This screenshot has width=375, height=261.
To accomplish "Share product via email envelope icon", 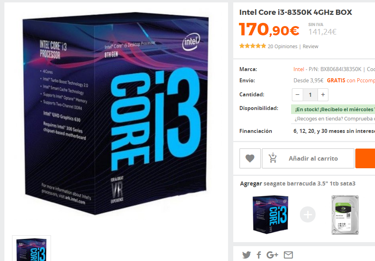I will click(x=288, y=255).
